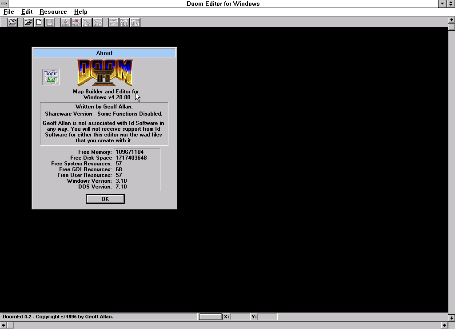This screenshot has height=329, width=455.
Task: Click the DoomEd icon in About dialog
Action: [51, 77]
